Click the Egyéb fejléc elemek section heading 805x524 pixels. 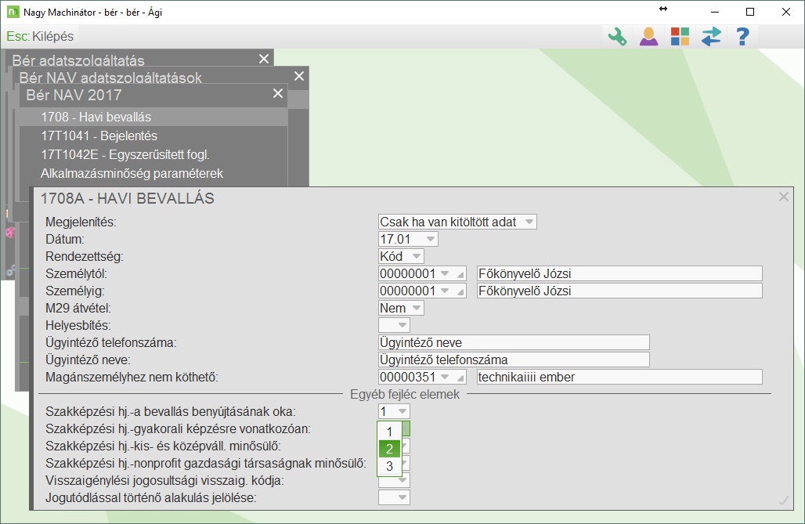tap(405, 395)
